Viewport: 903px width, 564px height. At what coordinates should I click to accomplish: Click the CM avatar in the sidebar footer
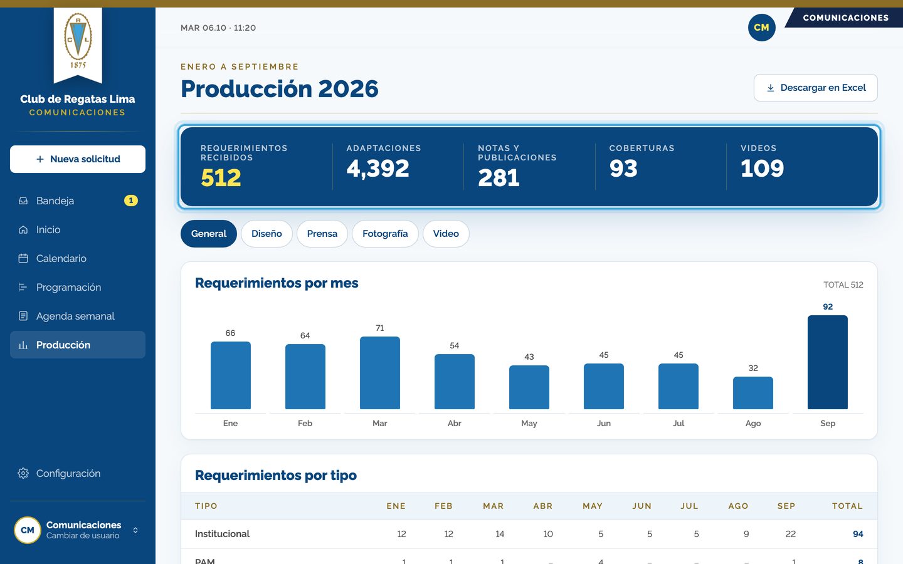tap(28, 530)
